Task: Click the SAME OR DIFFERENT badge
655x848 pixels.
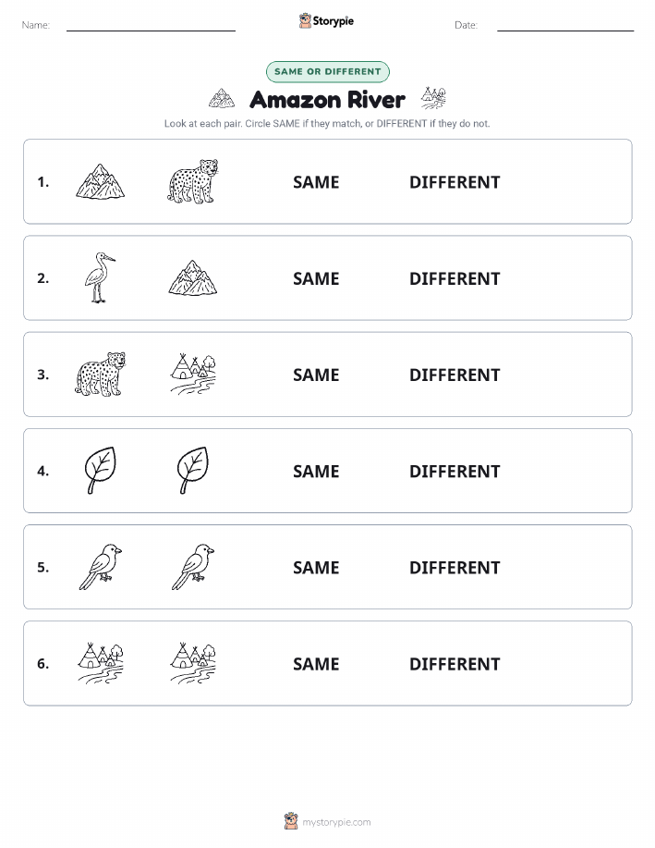Action: (x=327, y=71)
